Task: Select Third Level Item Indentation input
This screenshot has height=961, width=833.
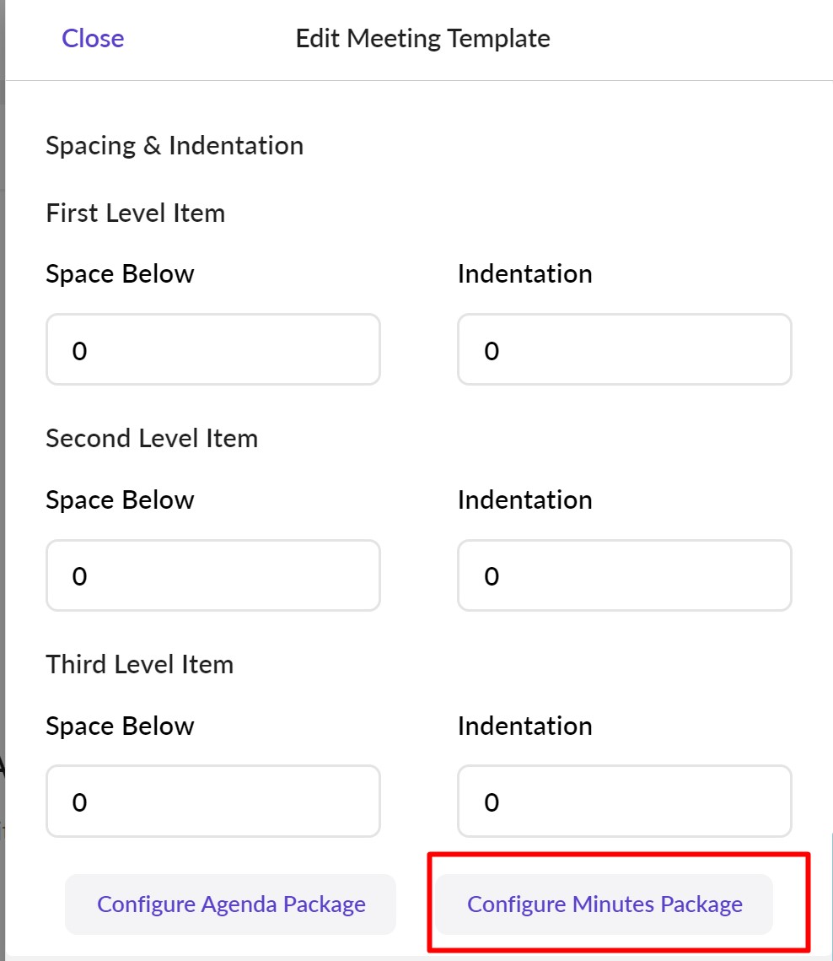Action: click(x=624, y=801)
